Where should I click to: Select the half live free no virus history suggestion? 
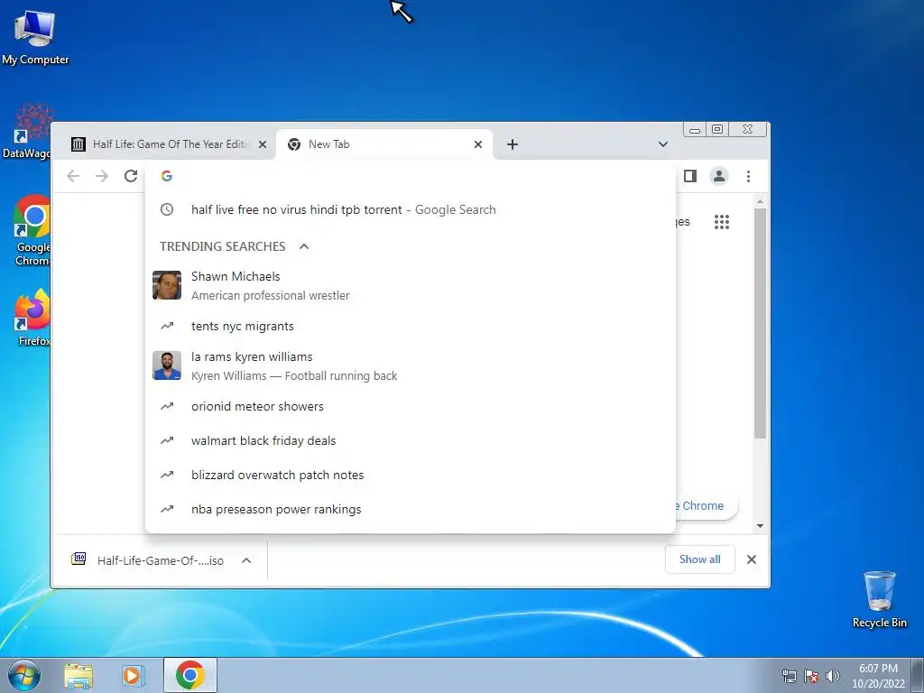tap(411, 209)
